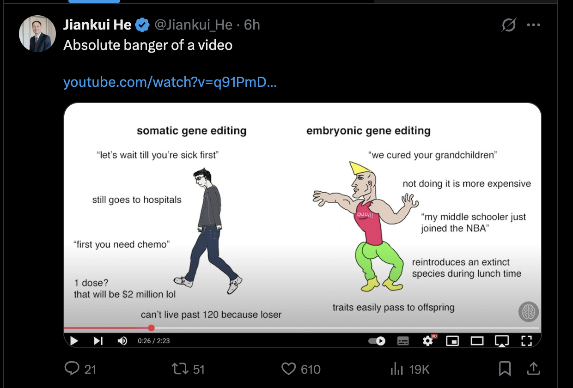Retweet the post with 51 reposts
The width and height of the screenshot is (573, 388).
tap(188, 369)
